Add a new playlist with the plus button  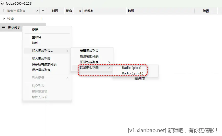click(43, 11)
